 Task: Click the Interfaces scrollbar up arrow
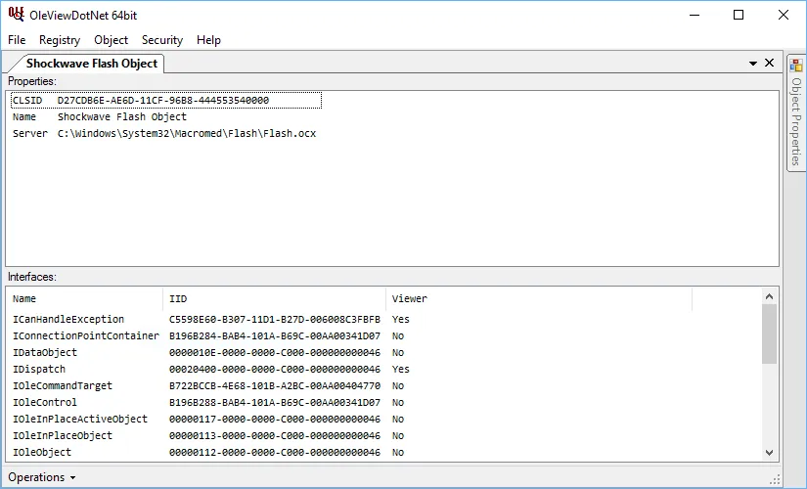pyautogui.click(x=770, y=296)
